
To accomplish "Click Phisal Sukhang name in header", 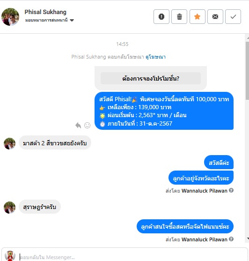I will [x=45, y=12].
